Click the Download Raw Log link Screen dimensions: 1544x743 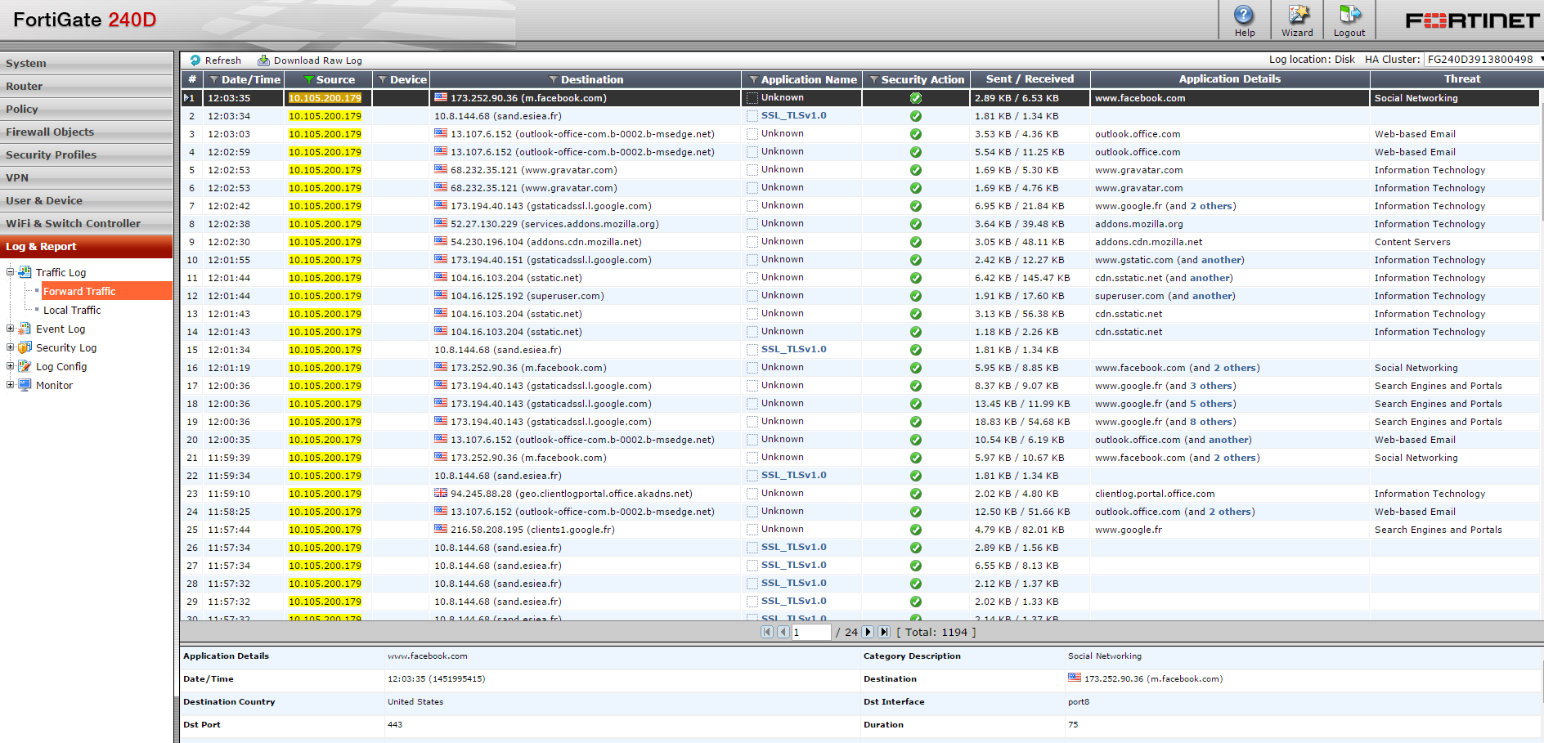click(318, 60)
